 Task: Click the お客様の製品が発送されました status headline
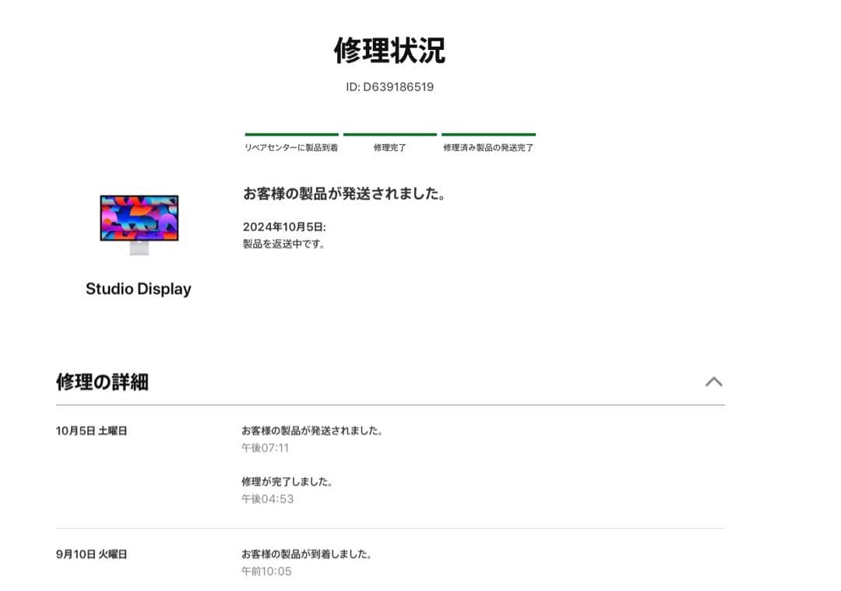pos(346,194)
